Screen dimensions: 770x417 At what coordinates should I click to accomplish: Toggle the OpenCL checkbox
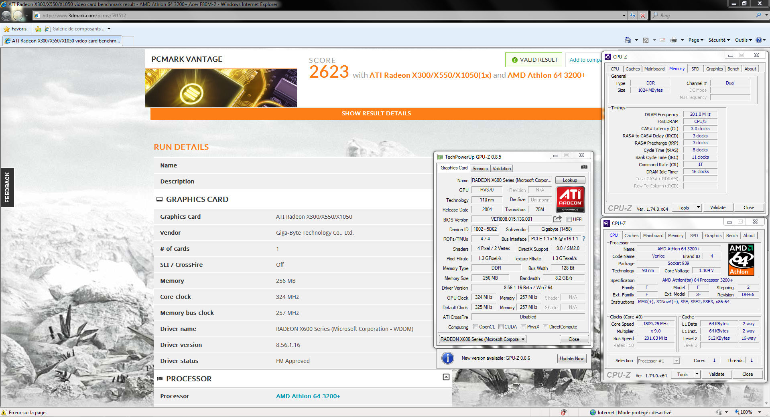[476, 327]
